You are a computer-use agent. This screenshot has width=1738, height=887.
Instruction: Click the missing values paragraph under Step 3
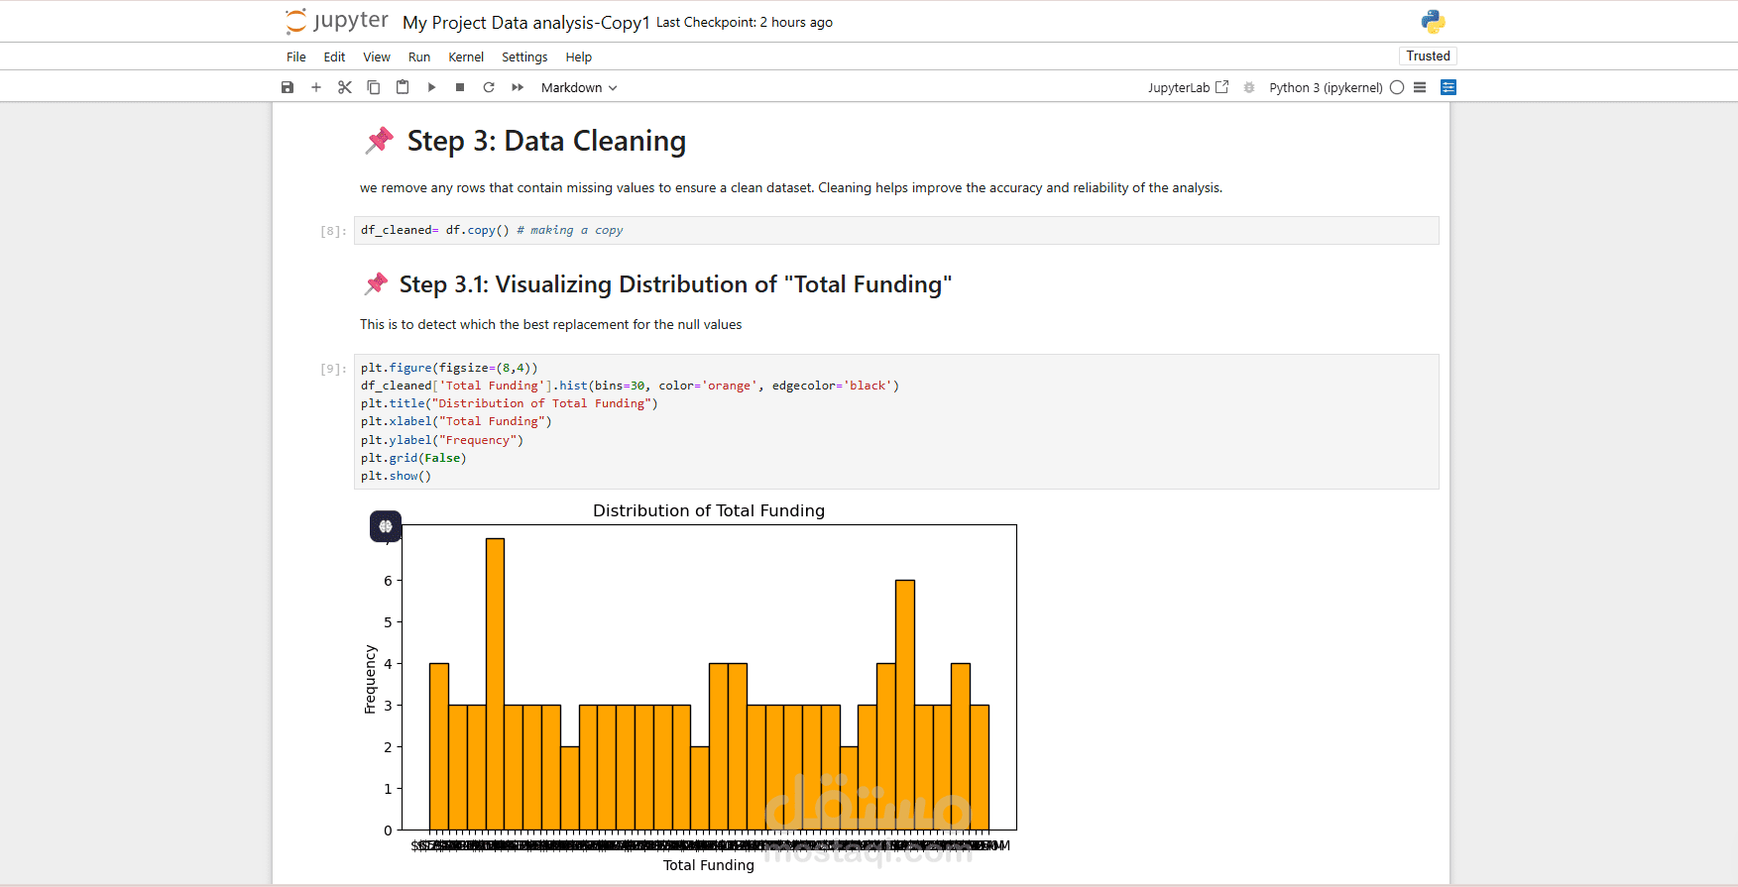(x=791, y=187)
